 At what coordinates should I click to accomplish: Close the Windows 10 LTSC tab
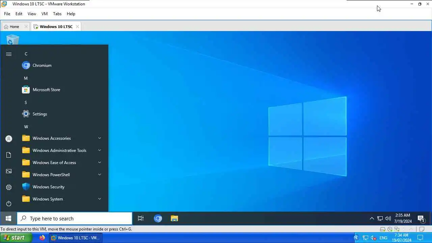[77, 27]
